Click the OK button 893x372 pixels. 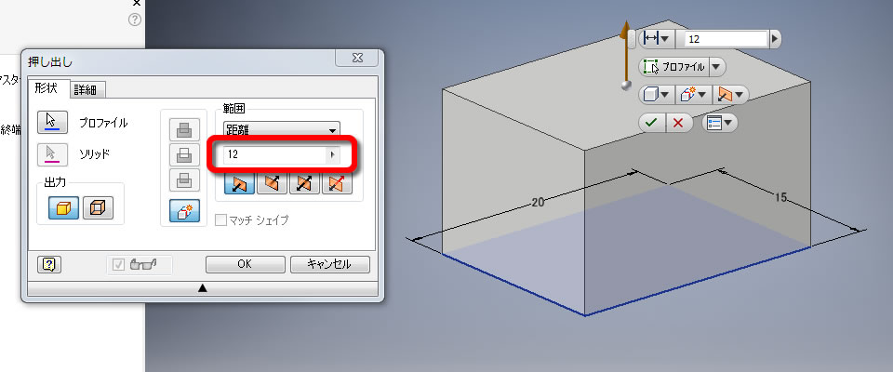tap(245, 264)
